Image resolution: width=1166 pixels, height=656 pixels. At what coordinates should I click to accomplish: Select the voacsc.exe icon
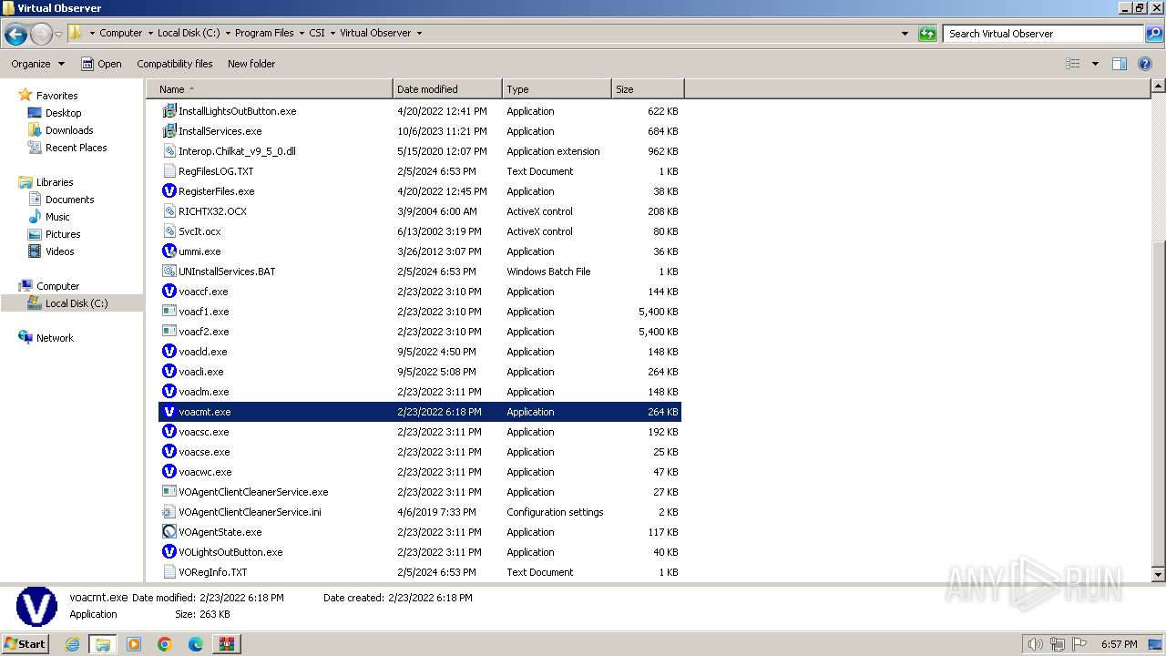169,432
